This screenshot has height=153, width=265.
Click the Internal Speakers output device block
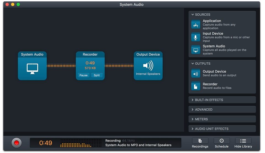[x=148, y=68]
